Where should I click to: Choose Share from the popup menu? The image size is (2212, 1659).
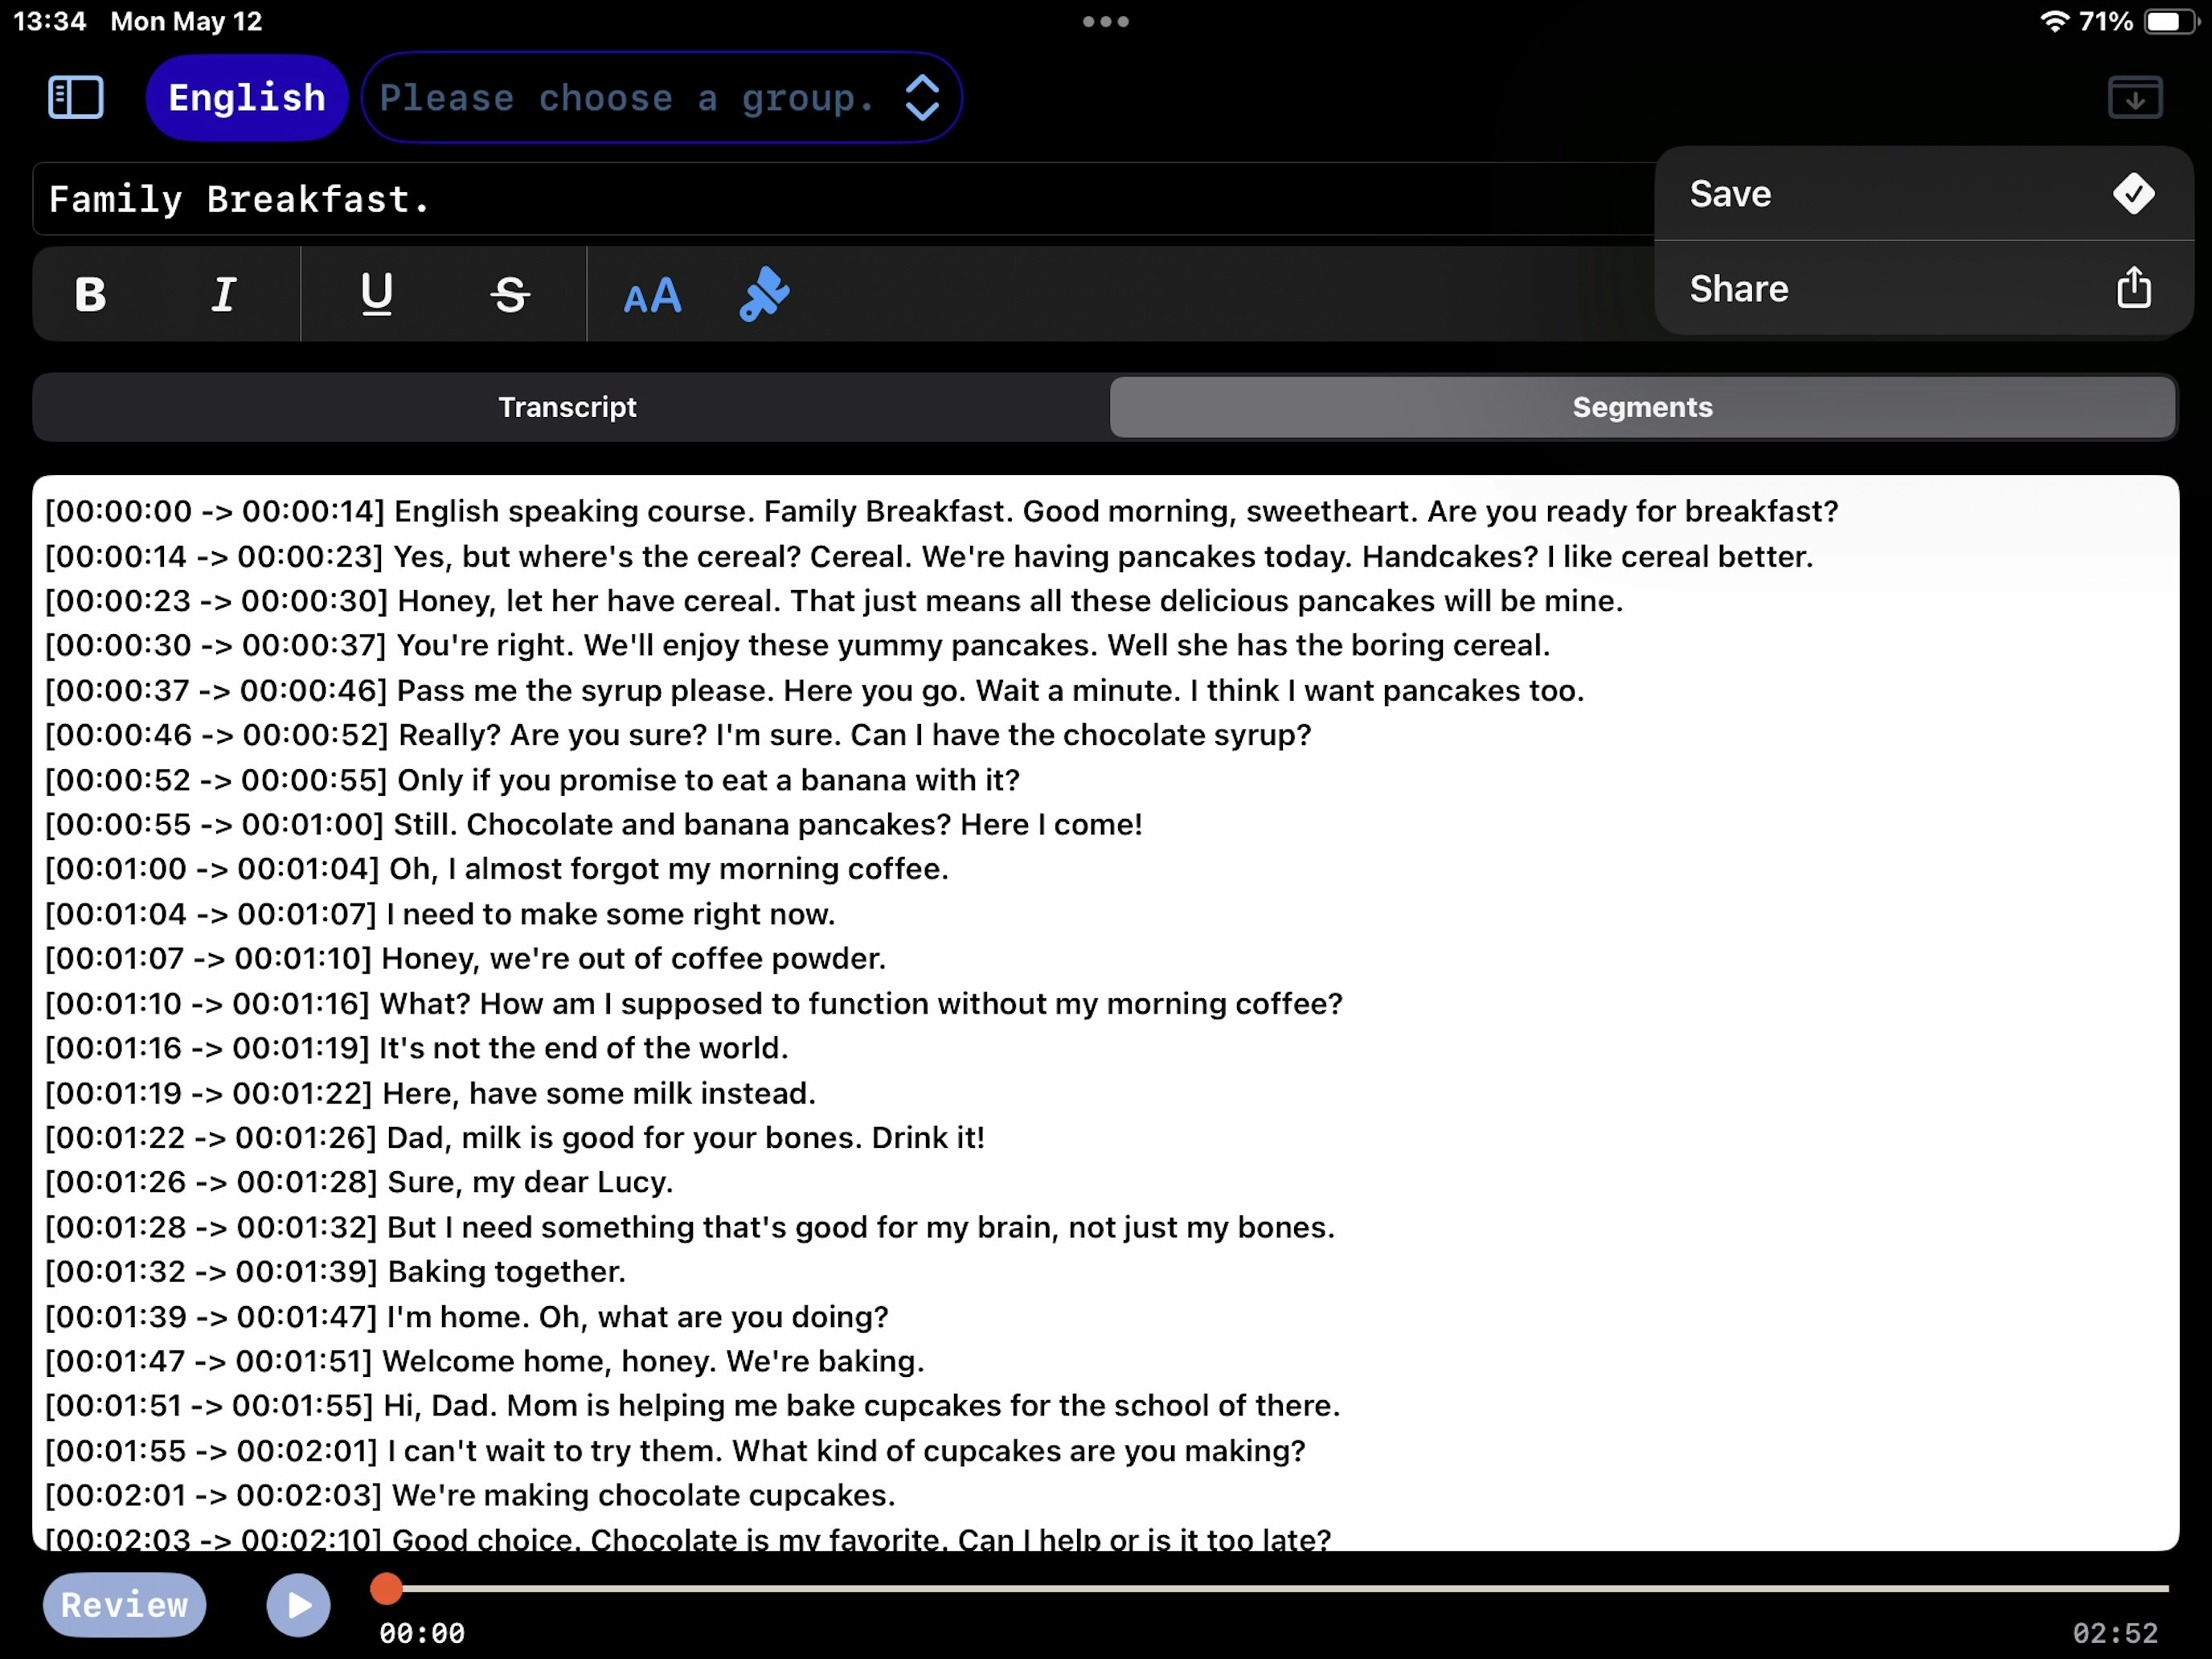point(1740,289)
